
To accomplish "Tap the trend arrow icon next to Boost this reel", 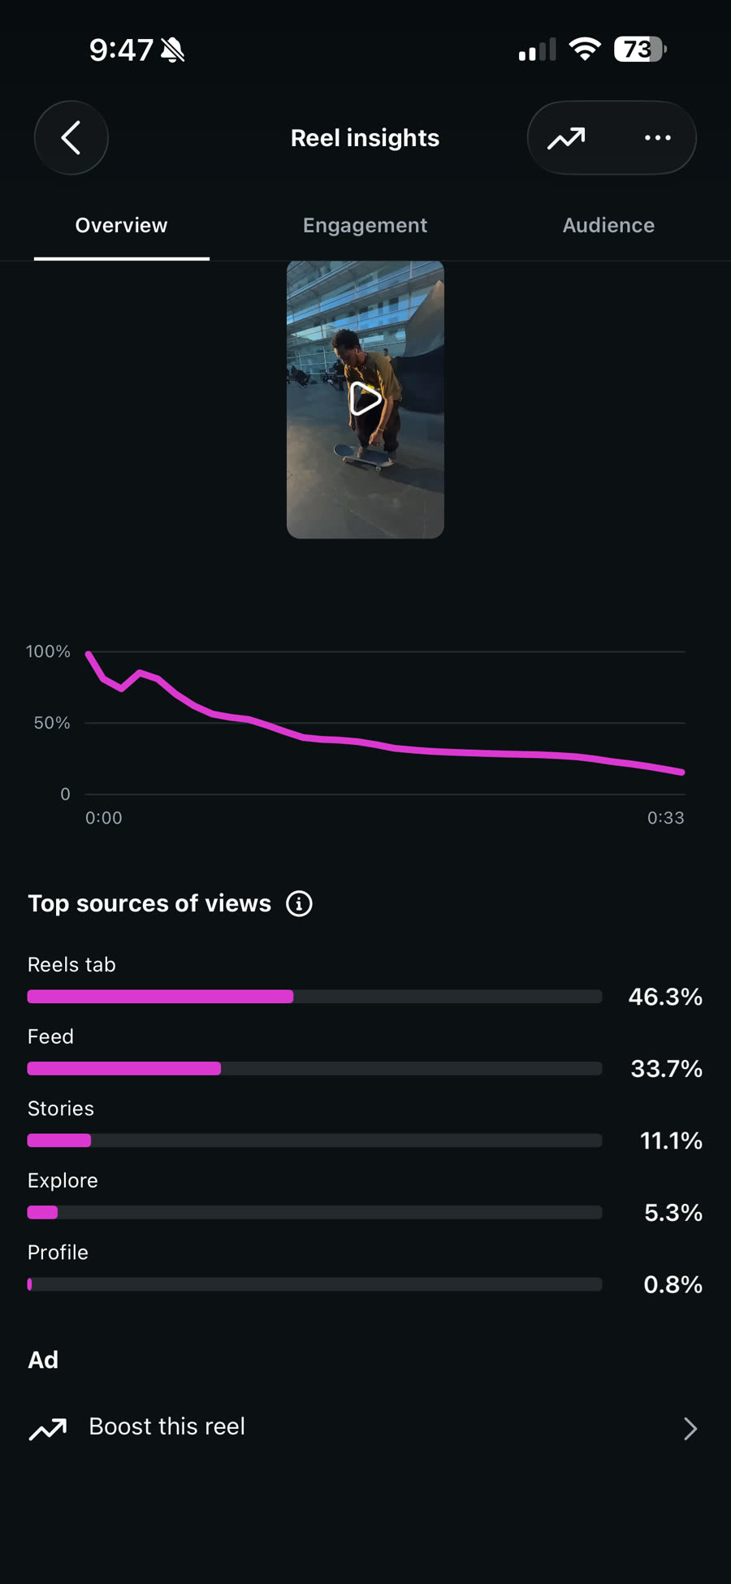I will (x=48, y=1429).
